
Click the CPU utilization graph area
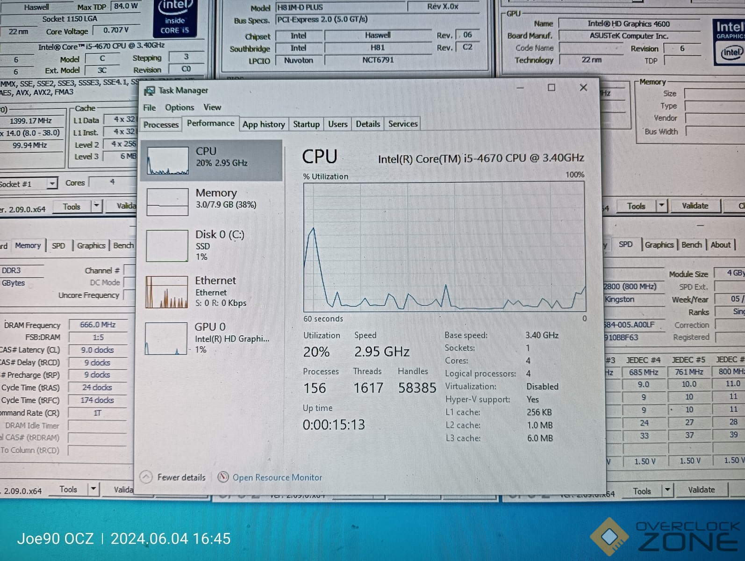click(x=444, y=247)
